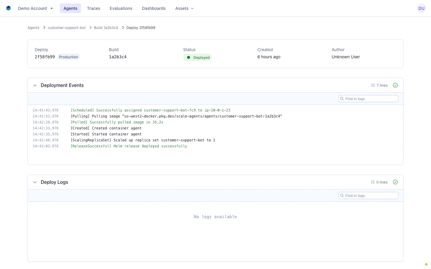Collapse the Deployment Events section
Image resolution: width=431 pixels, height=269 pixels.
coord(35,85)
